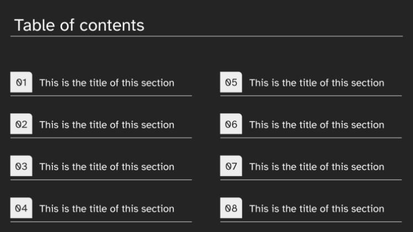
Task: Open the section title next to badge 01
Action: tap(107, 83)
